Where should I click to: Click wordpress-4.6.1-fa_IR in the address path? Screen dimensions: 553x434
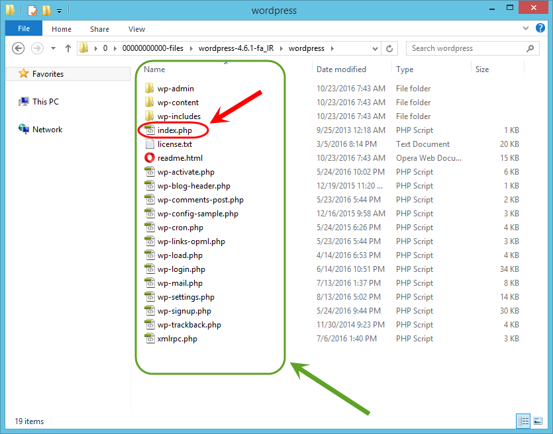236,48
